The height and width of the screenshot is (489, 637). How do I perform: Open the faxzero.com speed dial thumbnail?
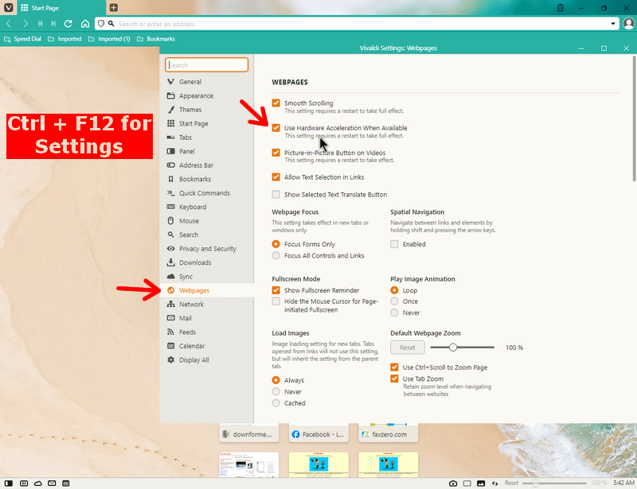coord(388,433)
